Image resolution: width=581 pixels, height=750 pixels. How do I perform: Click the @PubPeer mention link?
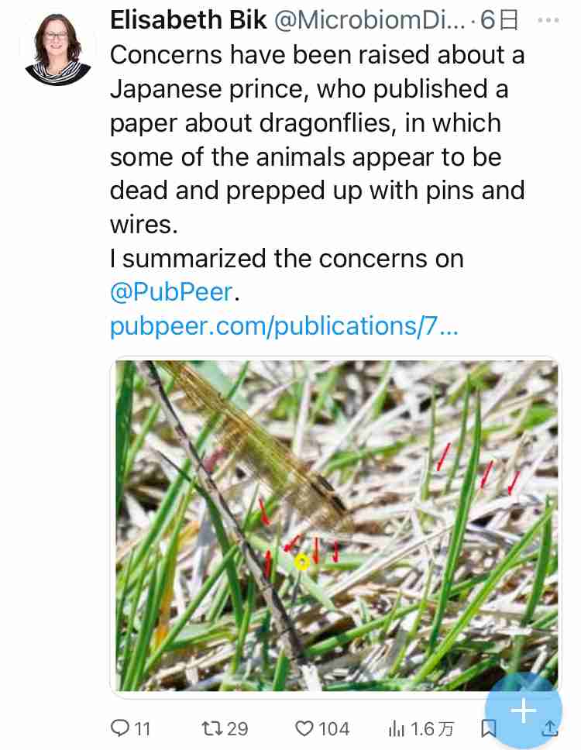(171, 292)
